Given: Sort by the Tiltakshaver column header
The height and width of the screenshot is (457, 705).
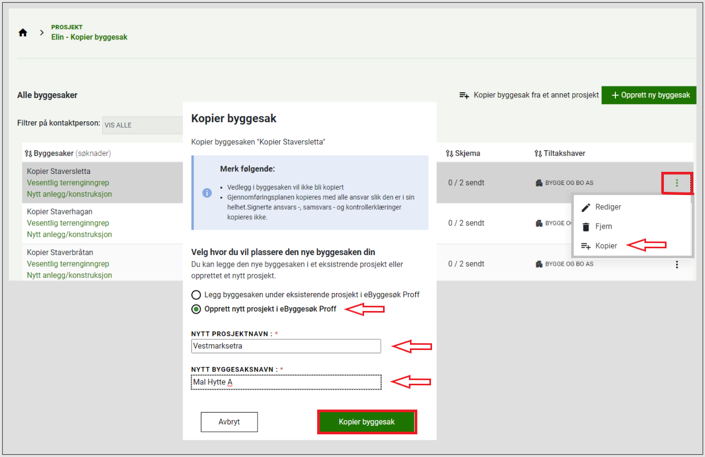Looking at the screenshot, I should coord(560,153).
